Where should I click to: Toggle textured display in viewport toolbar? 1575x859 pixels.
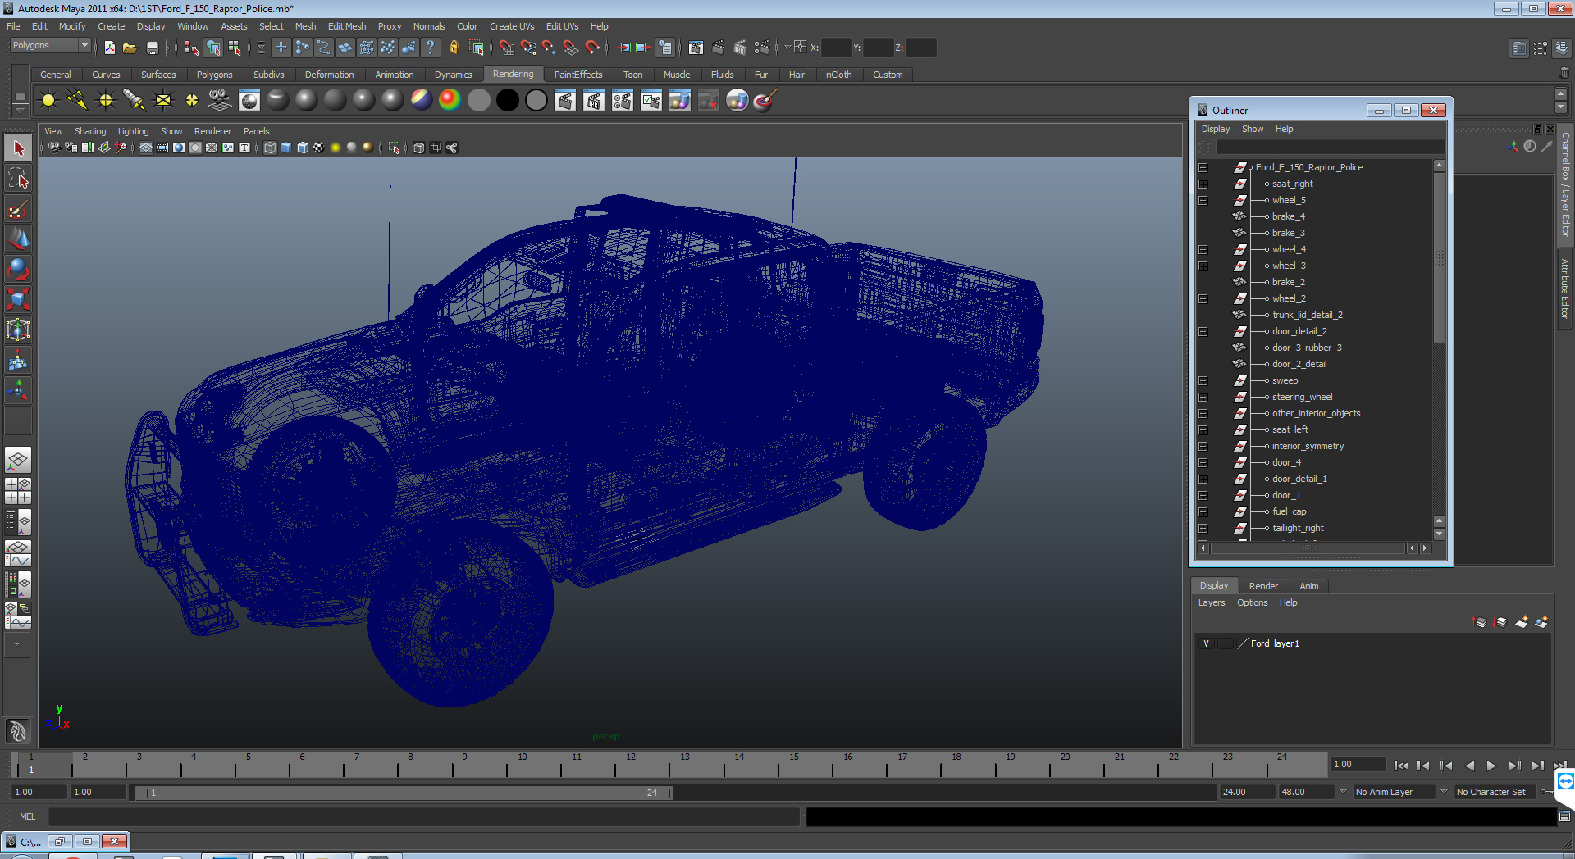point(319,148)
